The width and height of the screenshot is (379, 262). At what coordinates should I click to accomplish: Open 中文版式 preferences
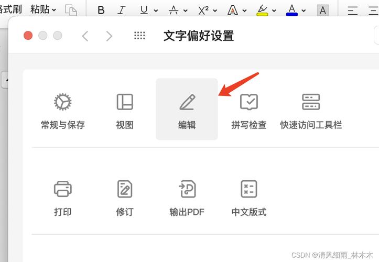[x=249, y=198]
